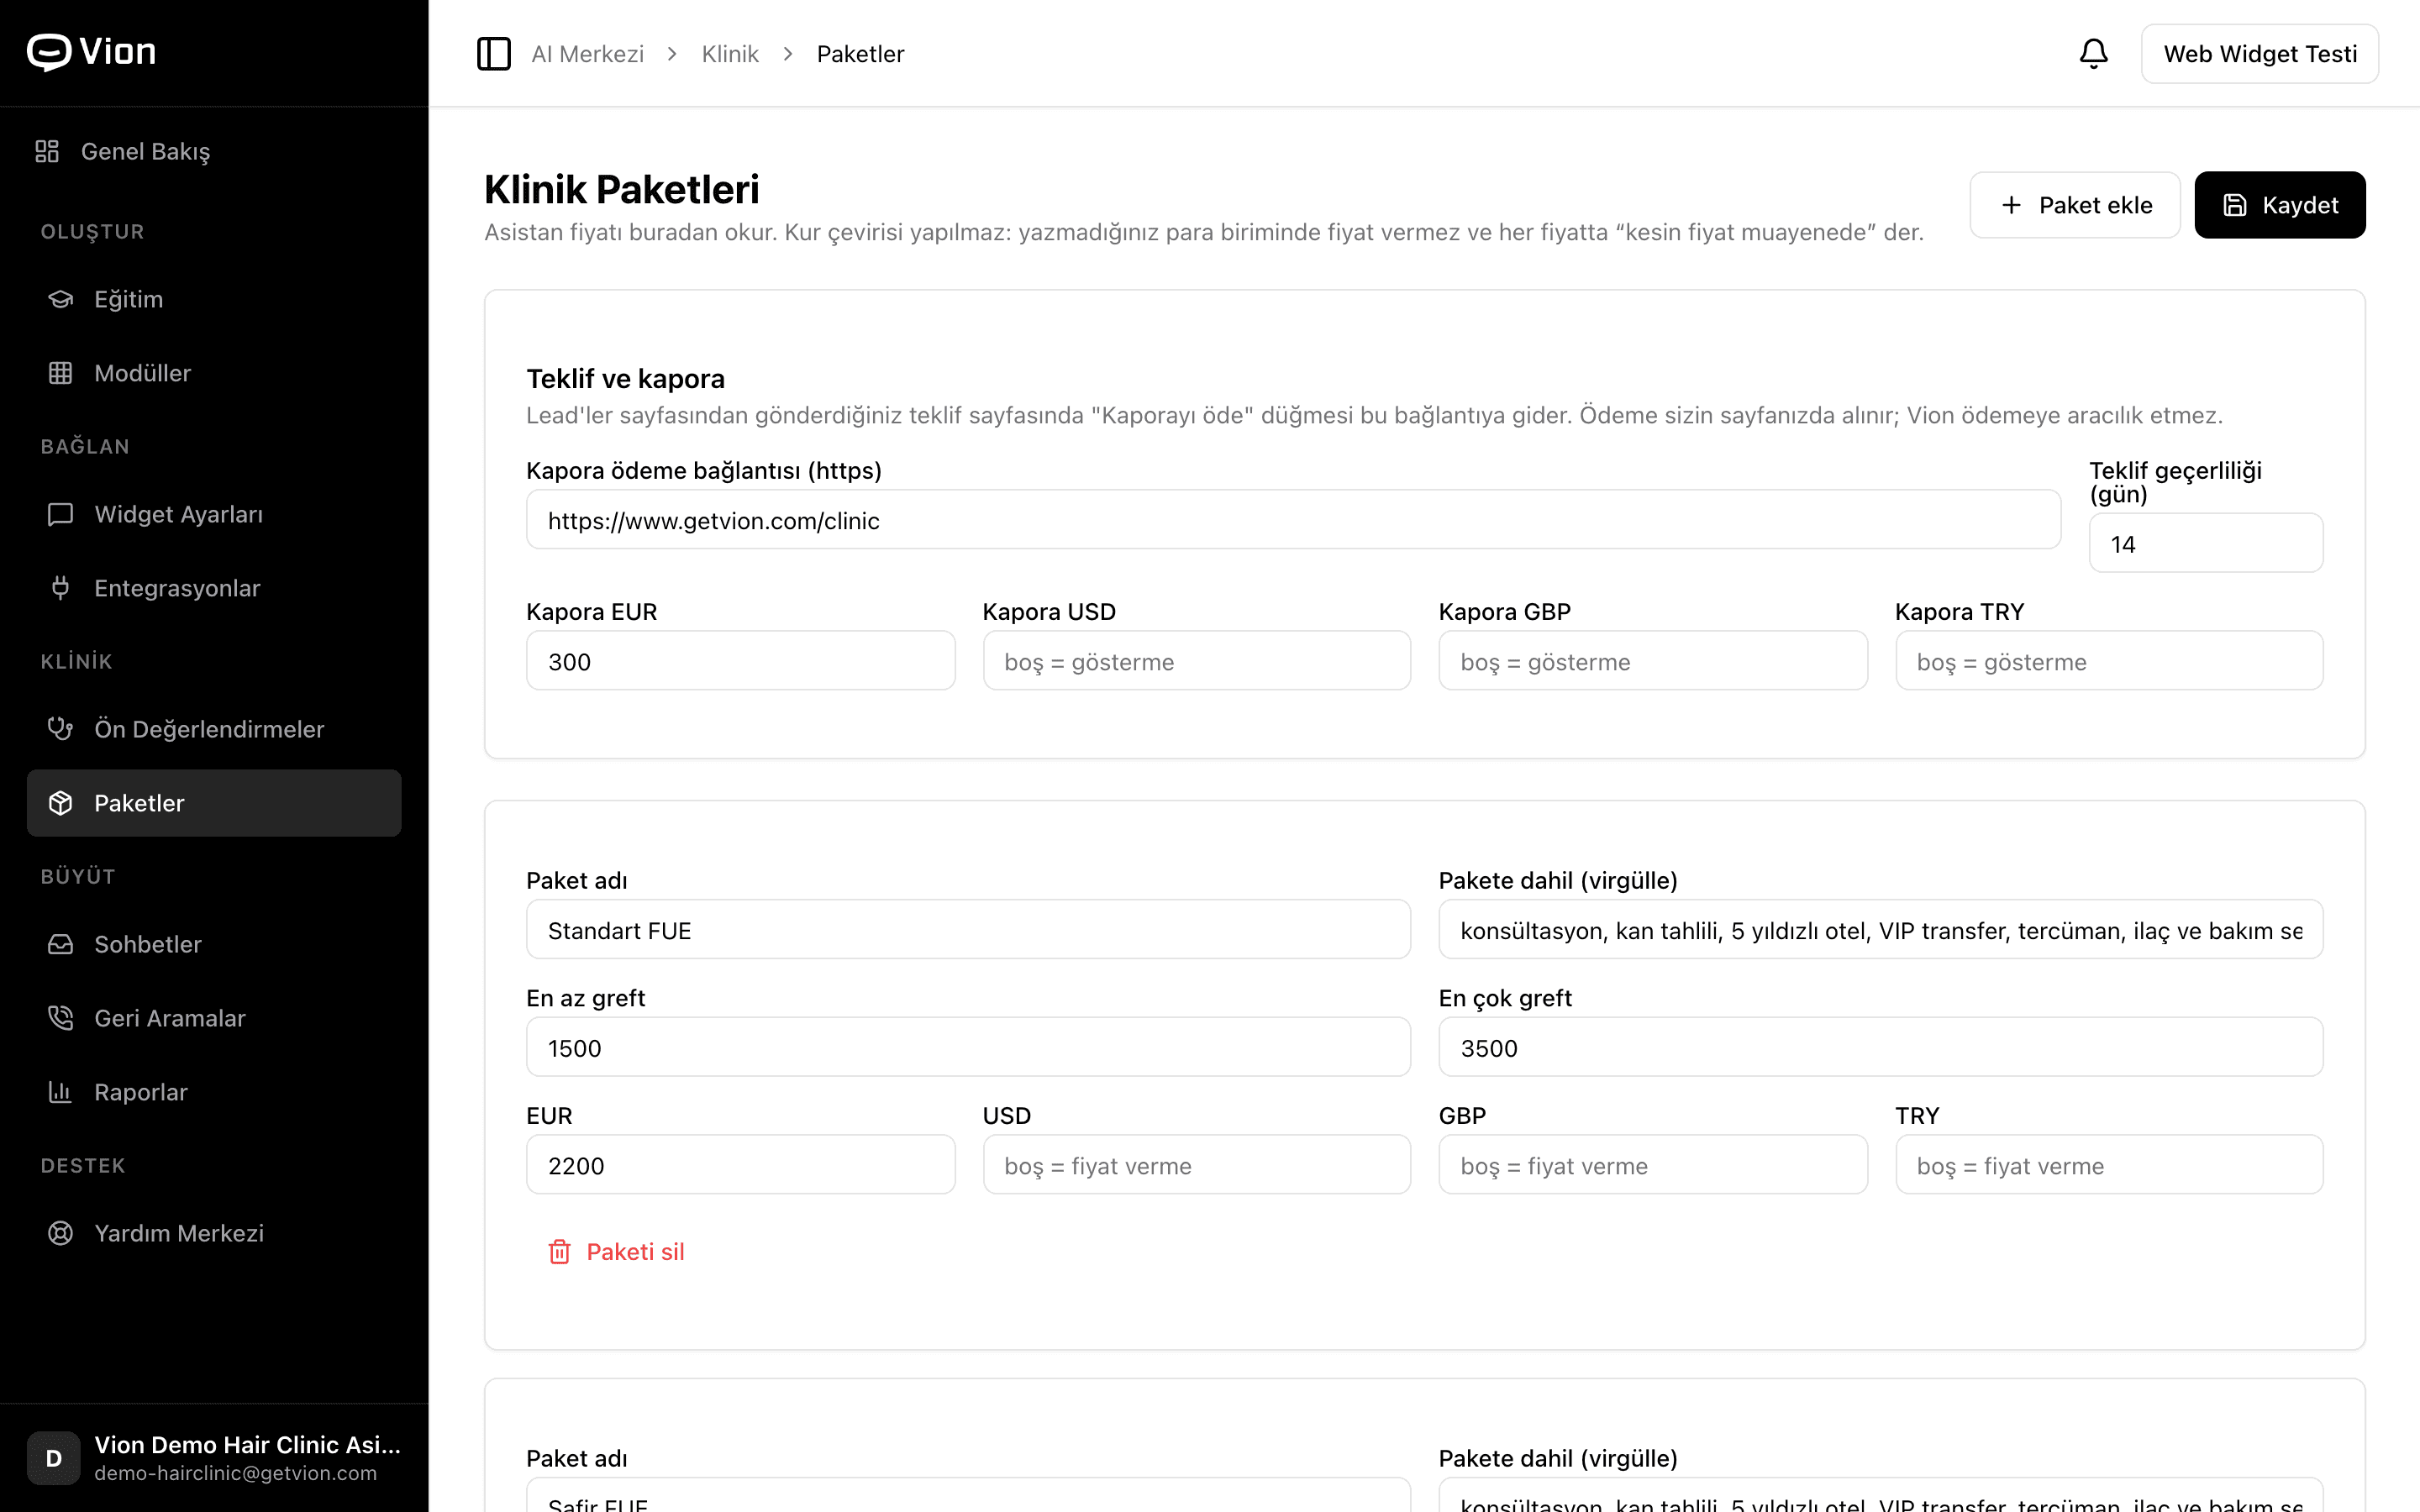The width and height of the screenshot is (2420, 1512).
Task: Open notifications bell
Action: coord(2093,54)
